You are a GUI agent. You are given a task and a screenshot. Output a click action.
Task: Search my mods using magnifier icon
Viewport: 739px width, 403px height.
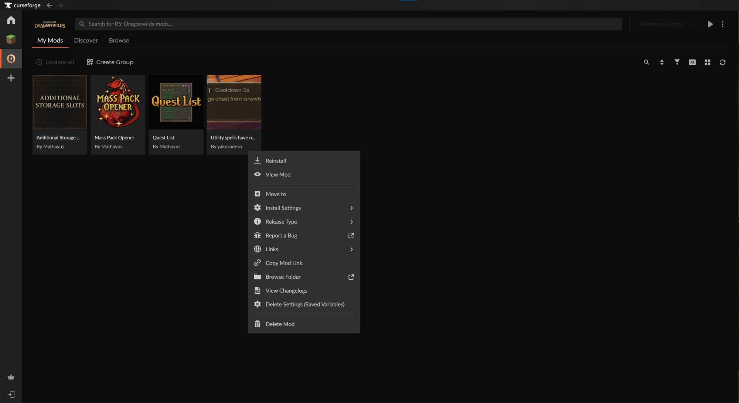[646, 62]
